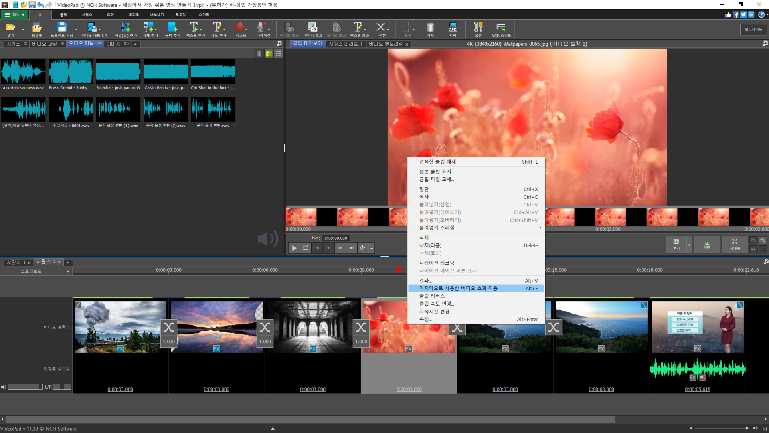The width and height of the screenshot is (769, 433).
Task: Close the Video Tutorial (비디오 튜토리얼) tab
Action: pos(407,45)
